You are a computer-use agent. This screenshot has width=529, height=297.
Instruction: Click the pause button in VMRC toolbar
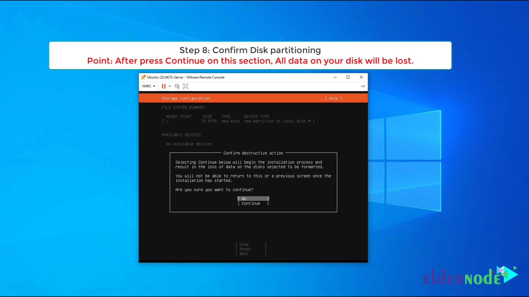click(x=163, y=86)
